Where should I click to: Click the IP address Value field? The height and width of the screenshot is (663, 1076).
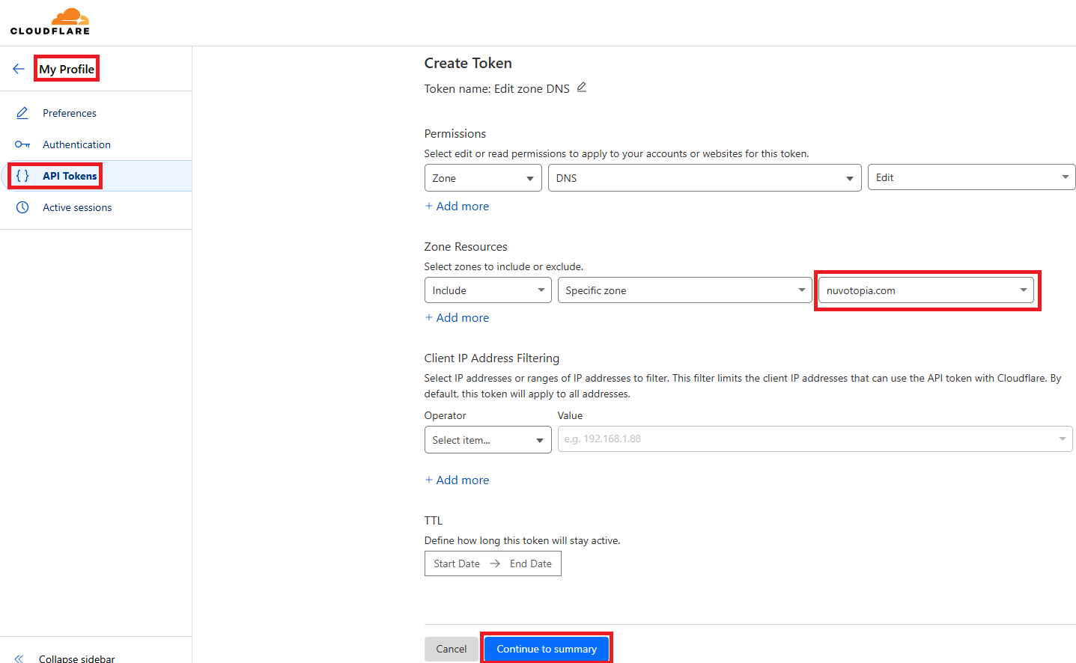tap(815, 439)
